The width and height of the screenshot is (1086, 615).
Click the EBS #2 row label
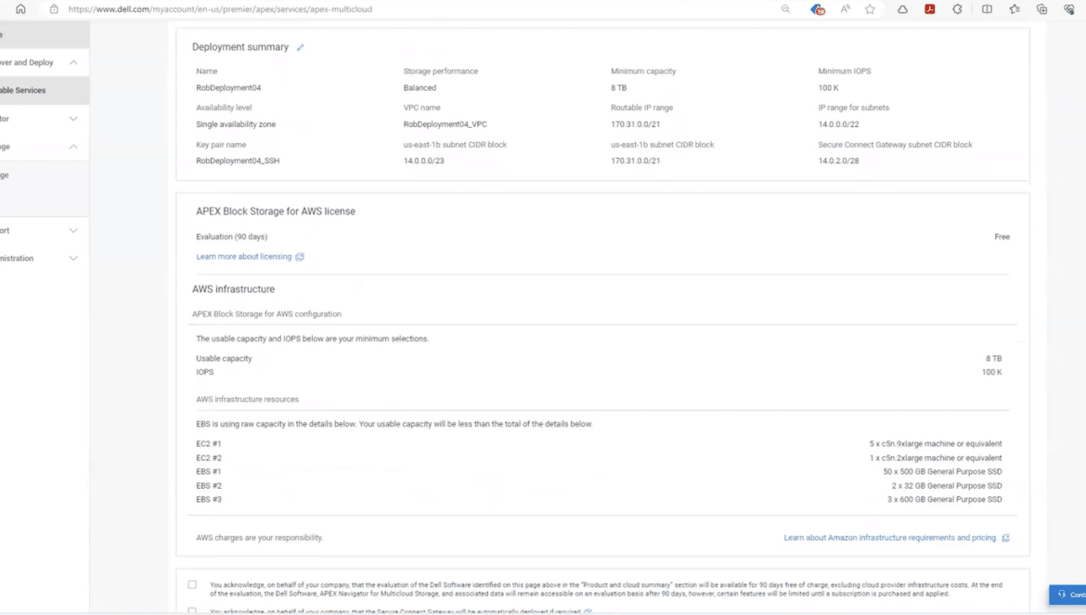point(209,486)
